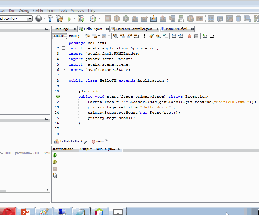Jump to Previous Bookmark icon
259x215 pixels.
[151, 36]
